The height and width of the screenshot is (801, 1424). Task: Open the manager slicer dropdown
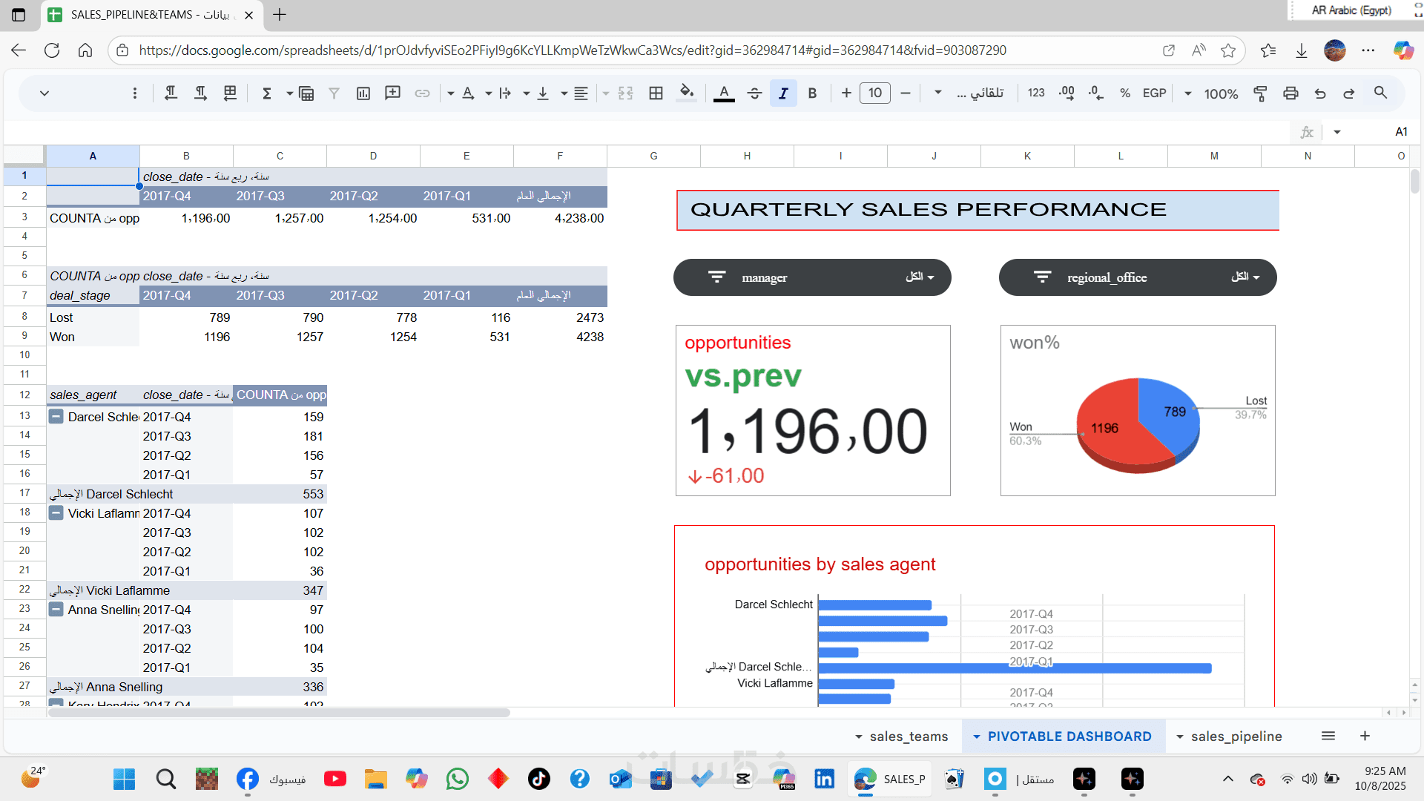pyautogui.click(x=920, y=277)
